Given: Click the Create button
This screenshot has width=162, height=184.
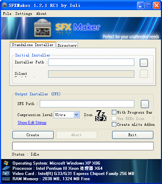Looking at the screenshot, I should coord(33,135).
